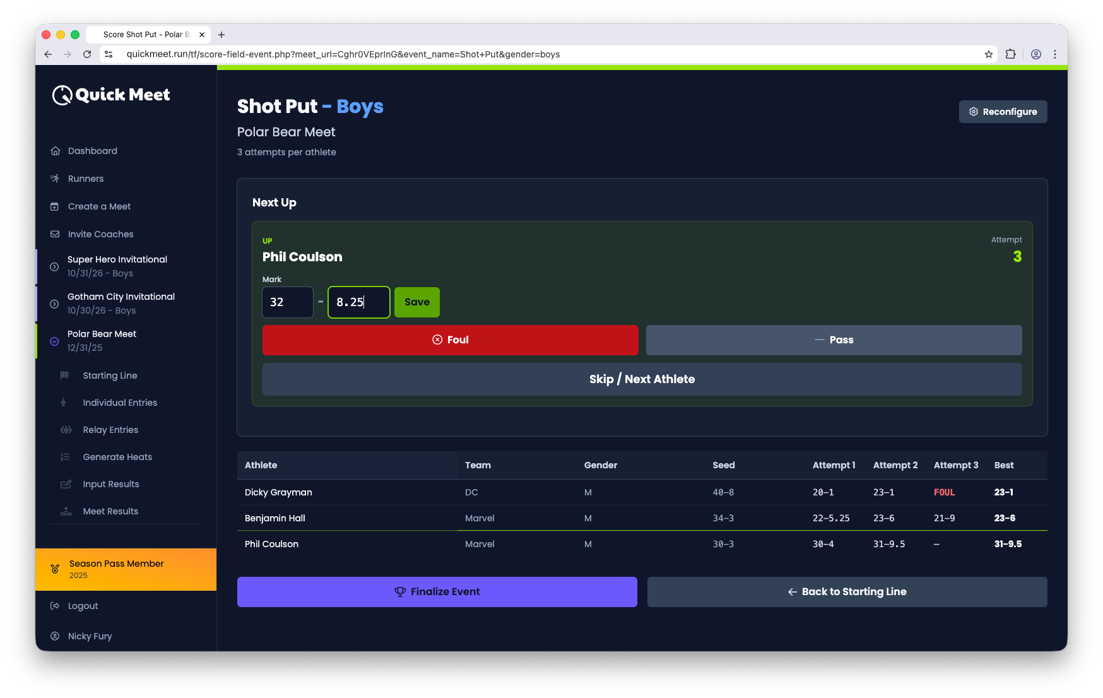Collapse the Polar Bear Meet section
The width and height of the screenshot is (1103, 698).
(54, 341)
